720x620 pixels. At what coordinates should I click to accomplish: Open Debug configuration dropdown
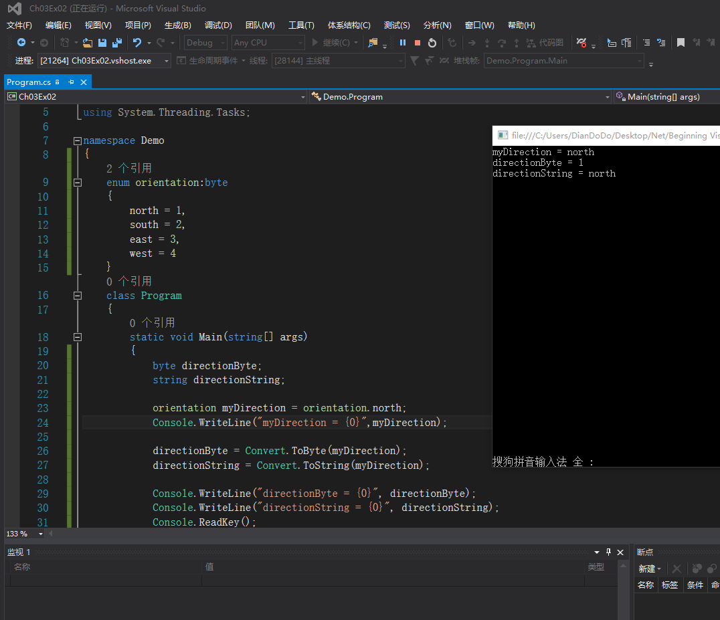click(205, 43)
